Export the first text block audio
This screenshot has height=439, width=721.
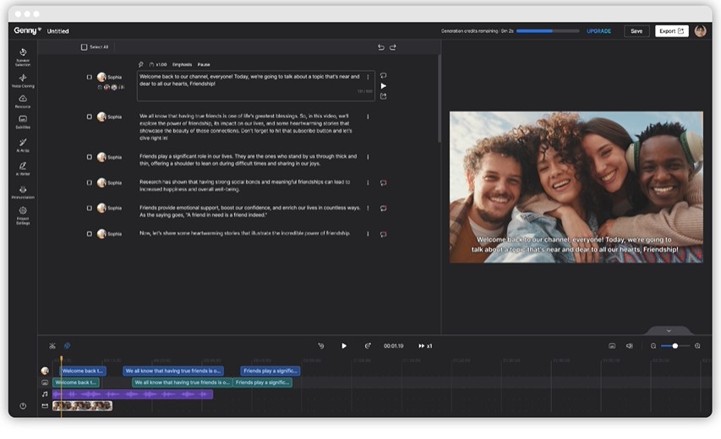point(383,96)
